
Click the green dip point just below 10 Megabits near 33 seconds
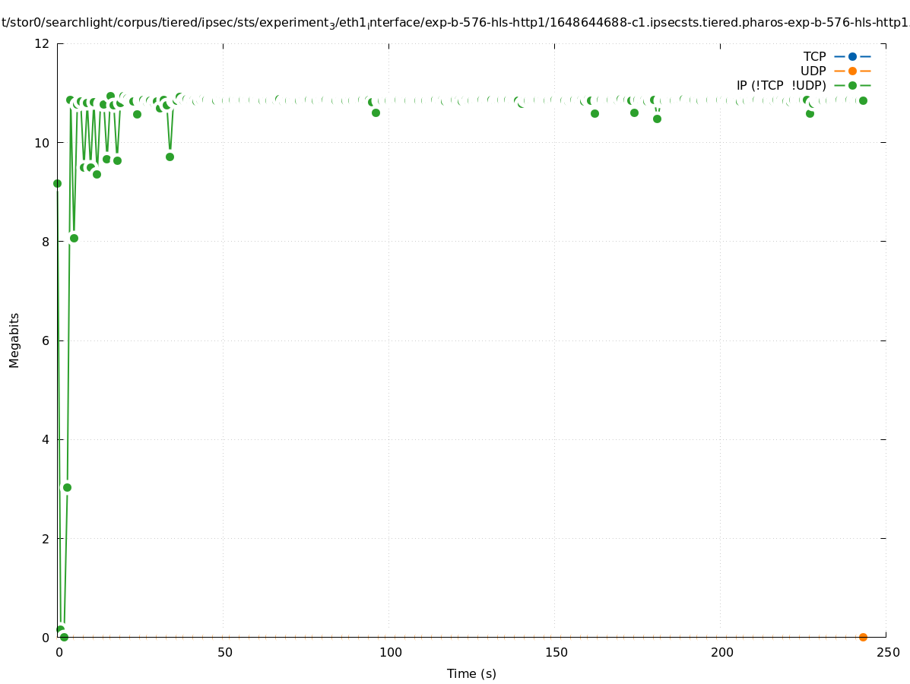pos(170,157)
